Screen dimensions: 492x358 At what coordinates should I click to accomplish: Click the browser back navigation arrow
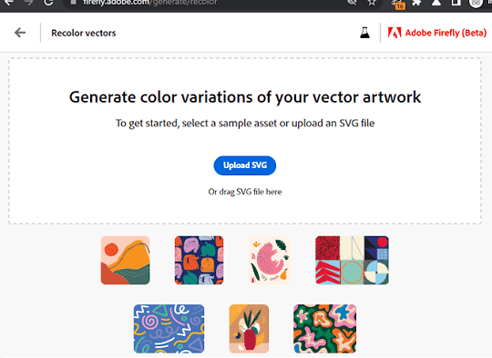click(x=9, y=3)
